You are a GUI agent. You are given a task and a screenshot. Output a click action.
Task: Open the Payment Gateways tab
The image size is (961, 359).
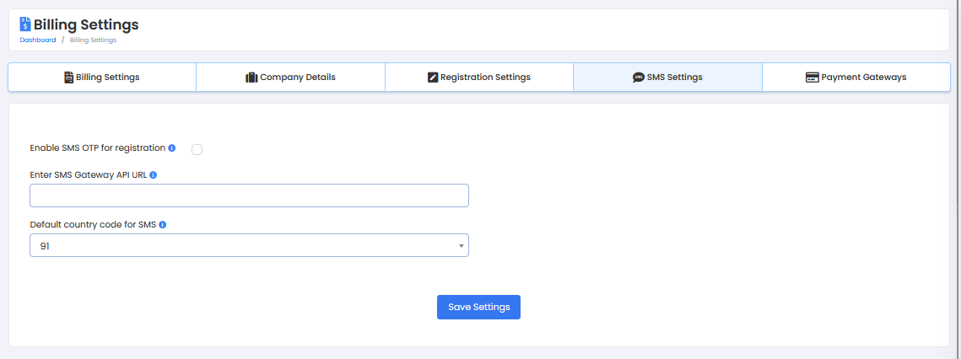(x=863, y=78)
